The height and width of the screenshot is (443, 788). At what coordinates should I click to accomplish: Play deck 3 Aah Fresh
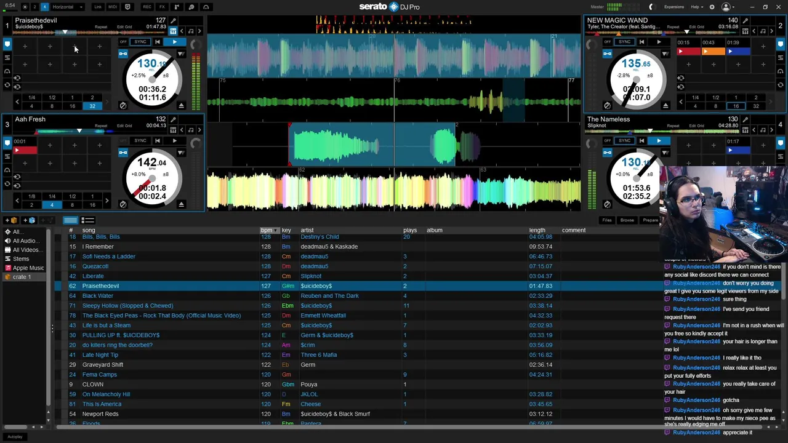point(174,141)
